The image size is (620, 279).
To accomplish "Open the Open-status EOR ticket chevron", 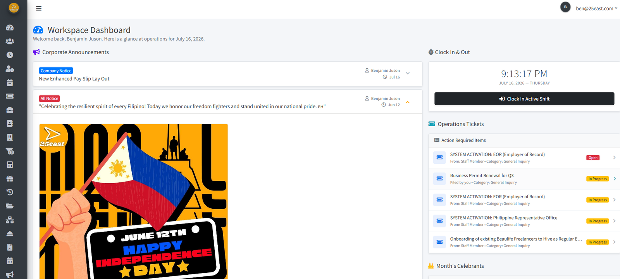I will 615,158.
